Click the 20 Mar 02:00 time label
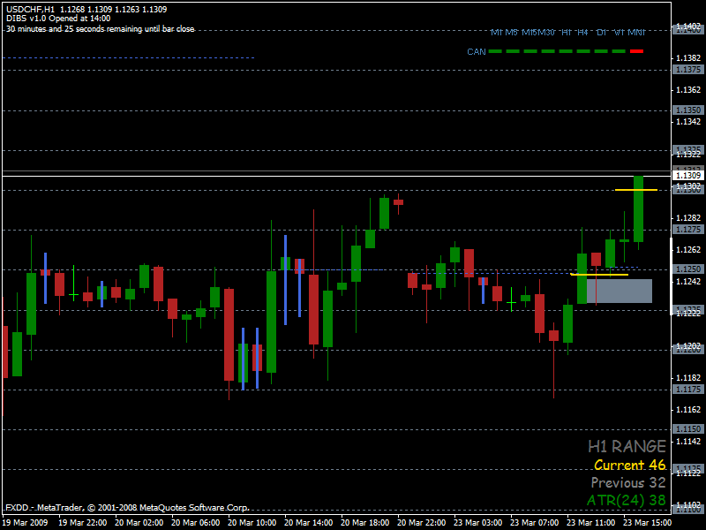706x530 pixels. pos(139,523)
